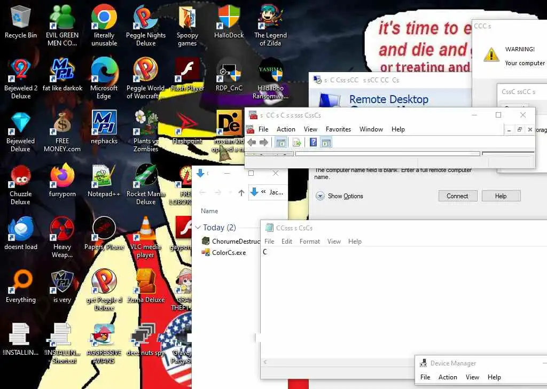Restore down the inner console child window
Viewport: 547px width, 389px height.
[x=519, y=129]
